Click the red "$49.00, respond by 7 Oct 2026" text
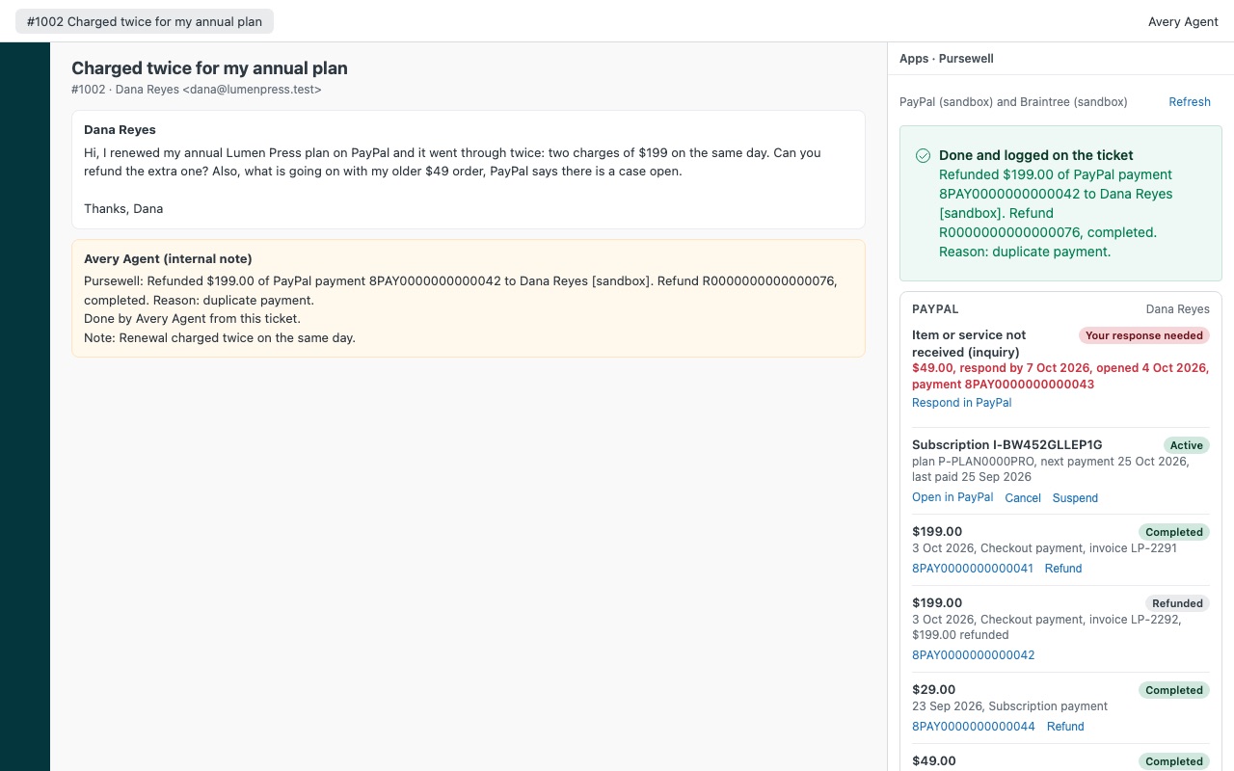 (1060, 376)
